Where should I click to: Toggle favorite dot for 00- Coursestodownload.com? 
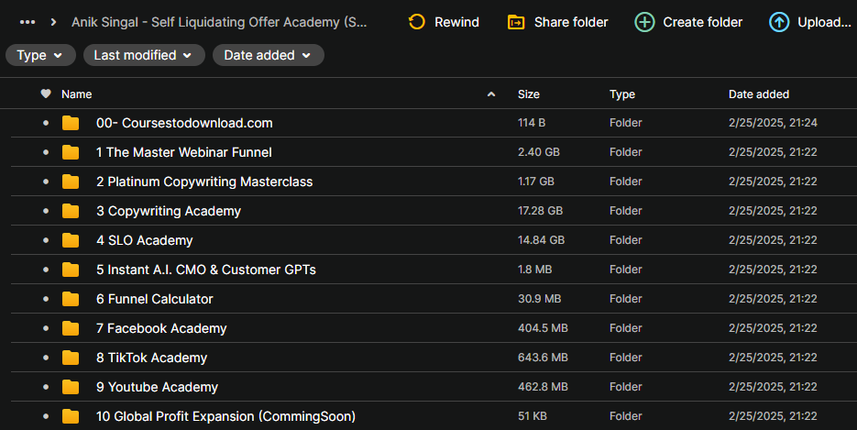click(46, 123)
